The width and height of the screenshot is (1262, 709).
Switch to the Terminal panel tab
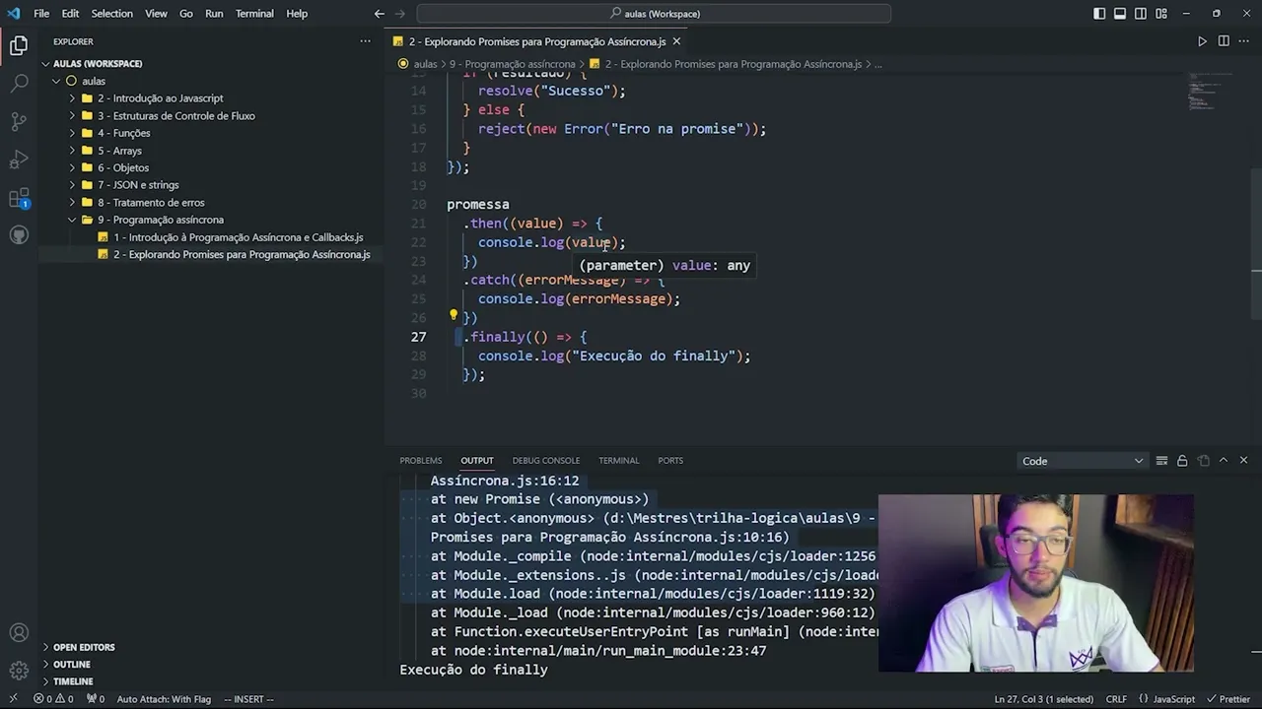(x=618, y=461)
